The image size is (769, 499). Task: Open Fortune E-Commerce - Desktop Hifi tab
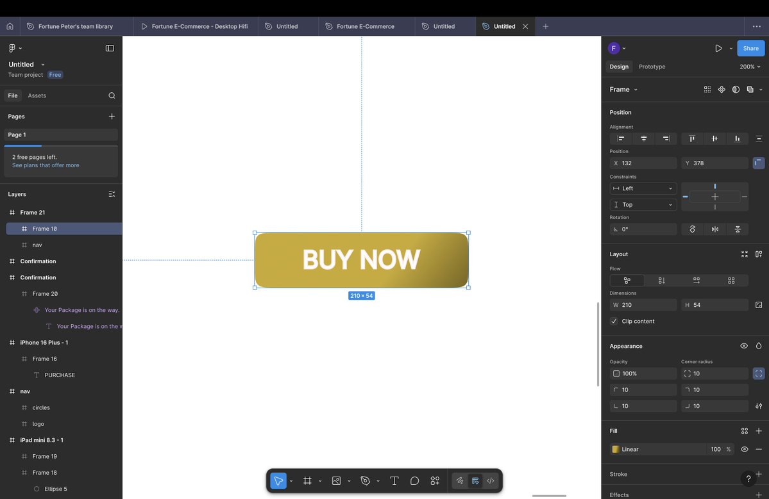(x=194, y=26)
